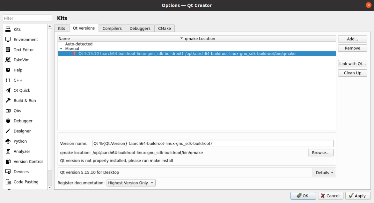Expand the Details section
This screenshot has width=374, height=203.
324,172
